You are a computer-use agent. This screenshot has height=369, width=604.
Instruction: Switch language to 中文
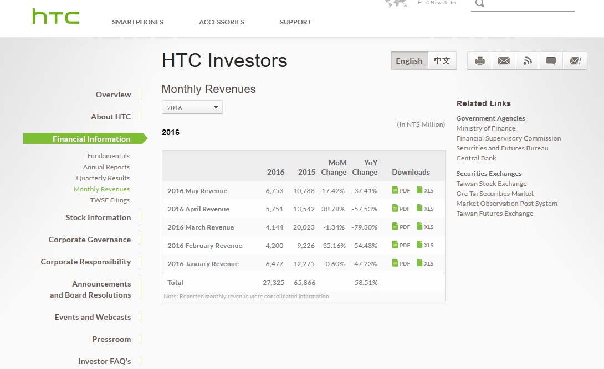coord(442,61)
